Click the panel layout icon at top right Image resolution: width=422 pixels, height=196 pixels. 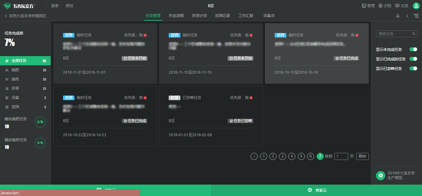pos(416,16)
